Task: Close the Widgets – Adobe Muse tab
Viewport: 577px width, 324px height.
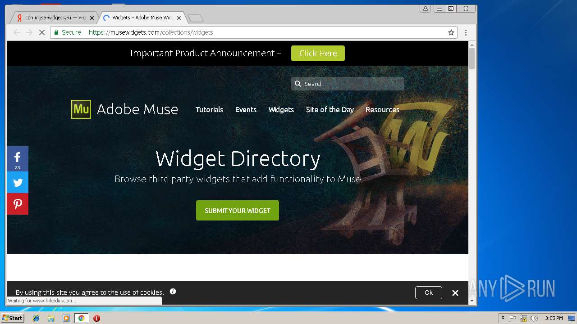Action: point(179,18)
